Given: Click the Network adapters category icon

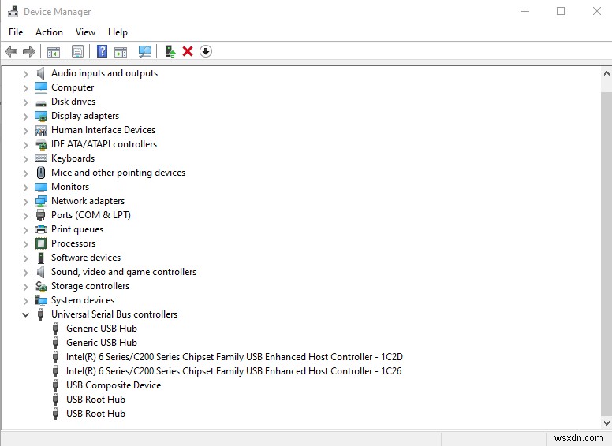Looking at the screenshot, I should pos(40,201).
